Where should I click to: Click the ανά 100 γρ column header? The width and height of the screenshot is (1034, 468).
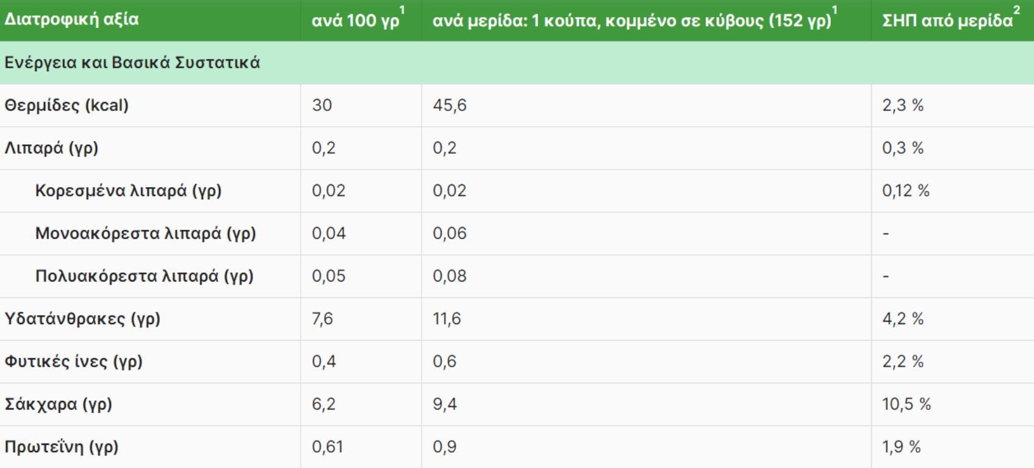pyautogui.click(x=355, y=21)
